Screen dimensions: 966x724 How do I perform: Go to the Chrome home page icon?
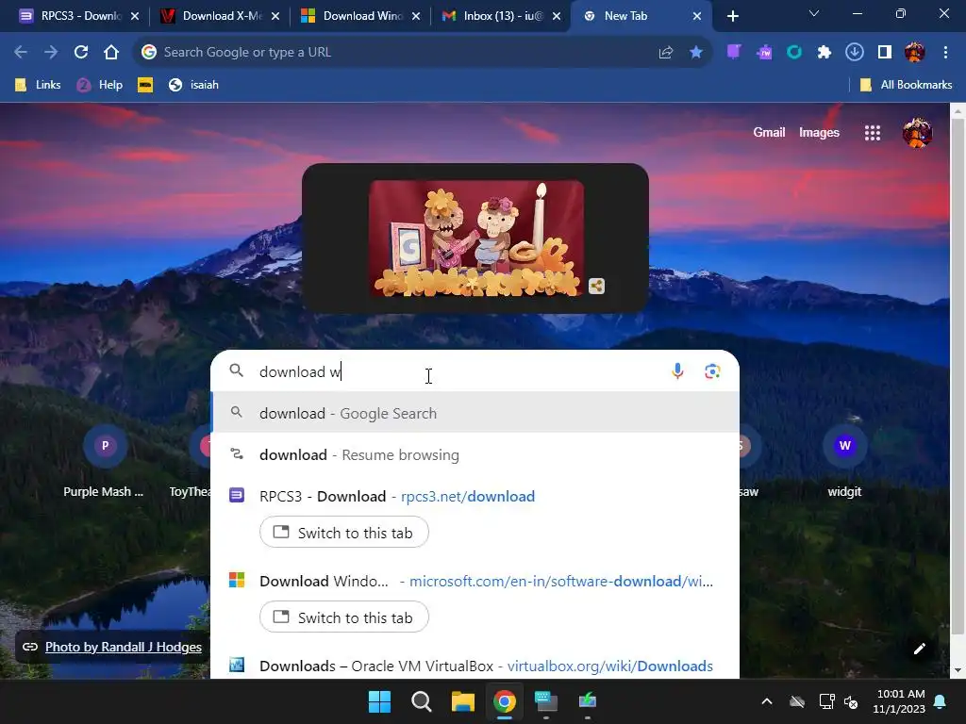coord(111,53)
